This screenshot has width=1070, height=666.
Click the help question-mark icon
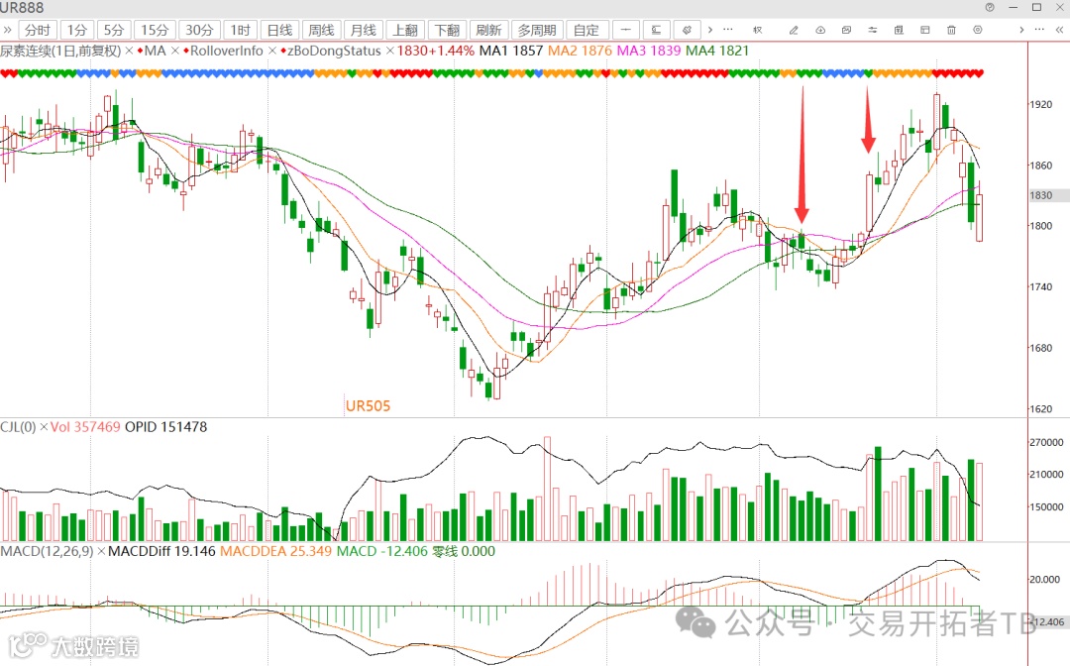(990, 8)
